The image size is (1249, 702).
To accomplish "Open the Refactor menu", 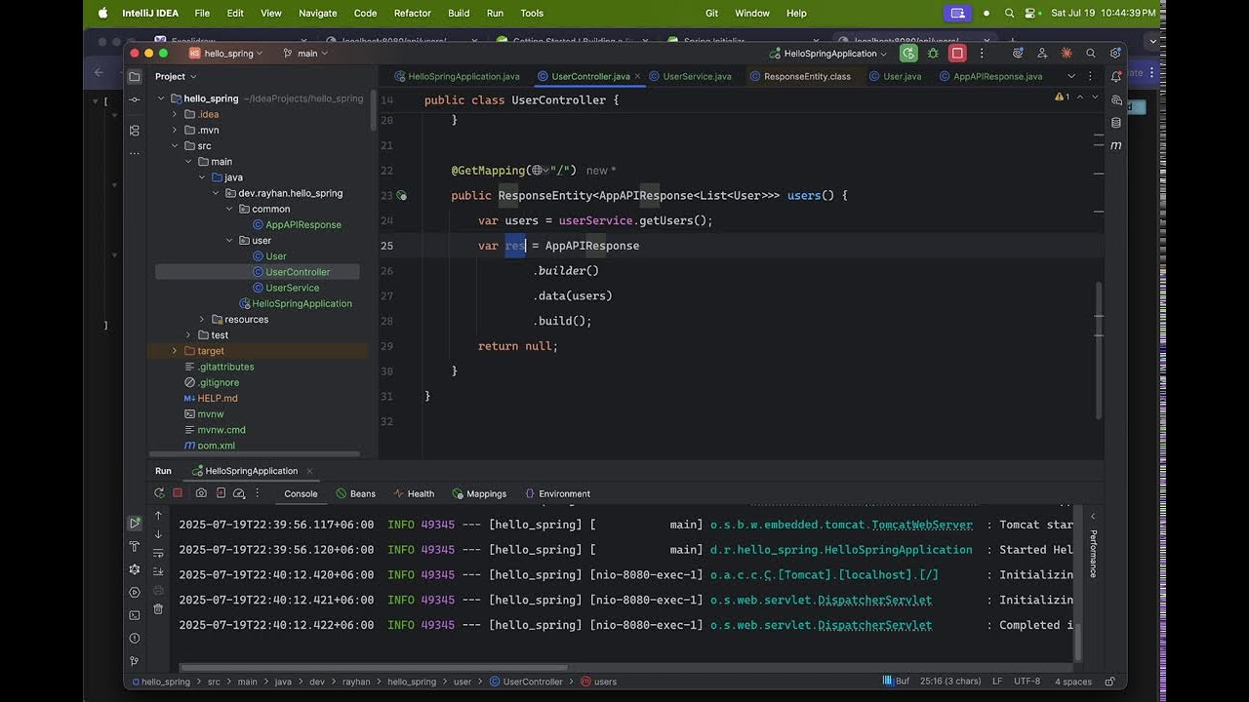I will pos(412,13).
